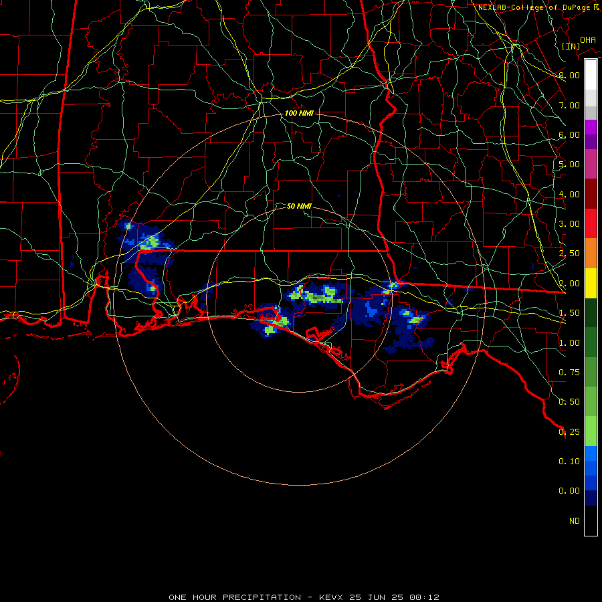
Task: Pick the black ND swatch in the legend
Action: pos(591,520)
